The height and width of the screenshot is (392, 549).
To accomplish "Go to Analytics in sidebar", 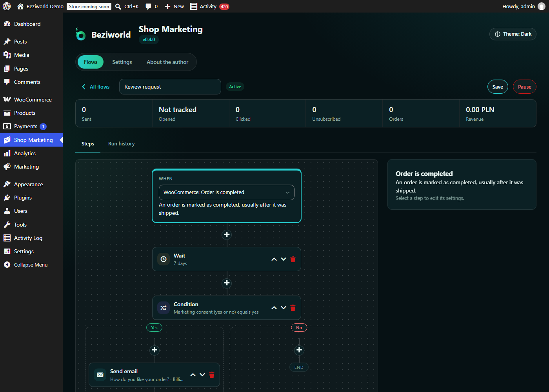I will [x=31, y=153].
